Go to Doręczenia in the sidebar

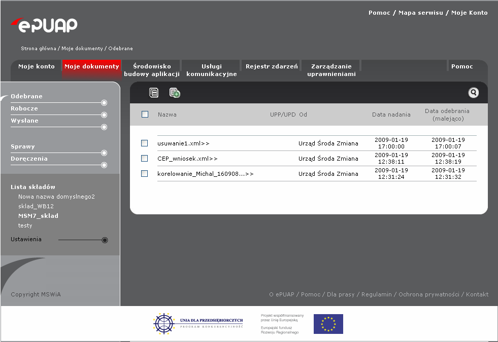point(29,159)
